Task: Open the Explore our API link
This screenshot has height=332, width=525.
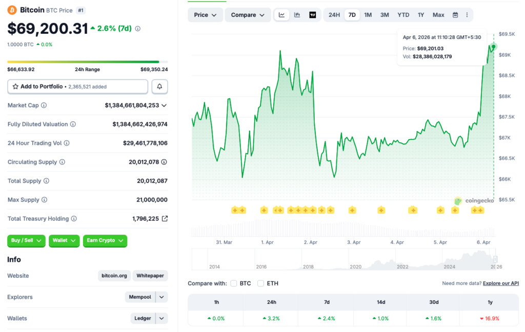Action: 500,283
